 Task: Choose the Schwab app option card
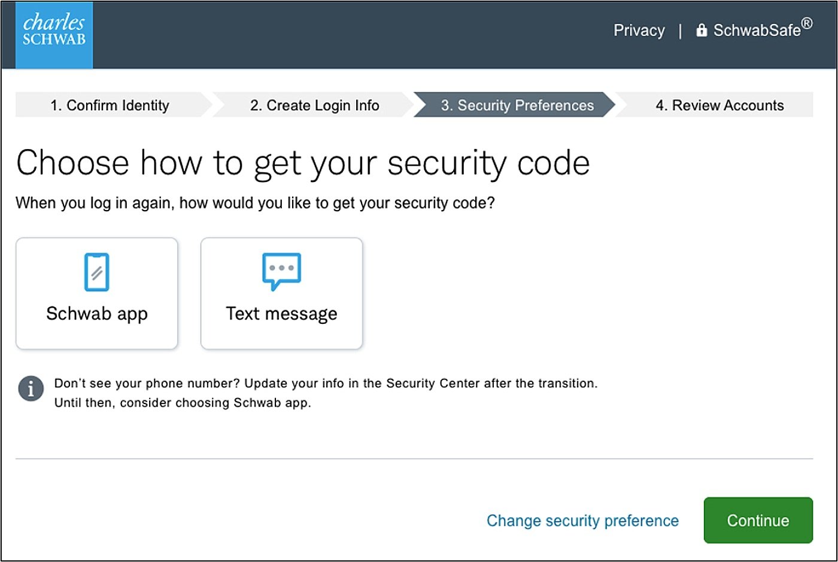pos(97,293)
